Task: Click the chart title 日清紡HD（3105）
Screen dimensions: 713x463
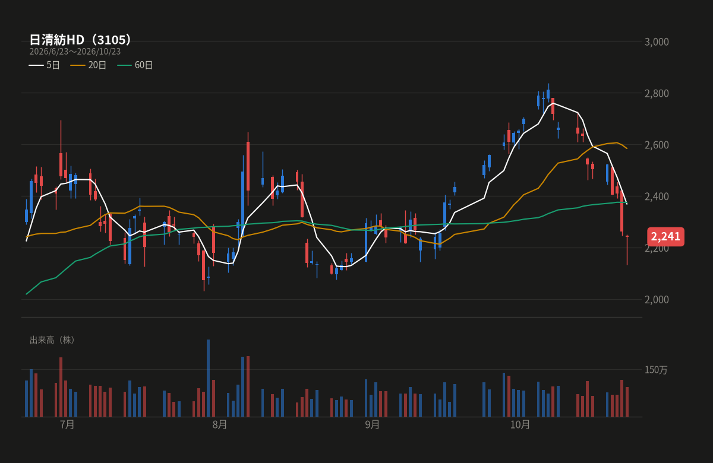Action: click(81, 40)
